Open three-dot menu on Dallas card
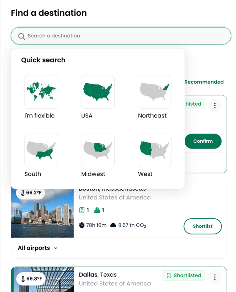 (x=215, y=277)
